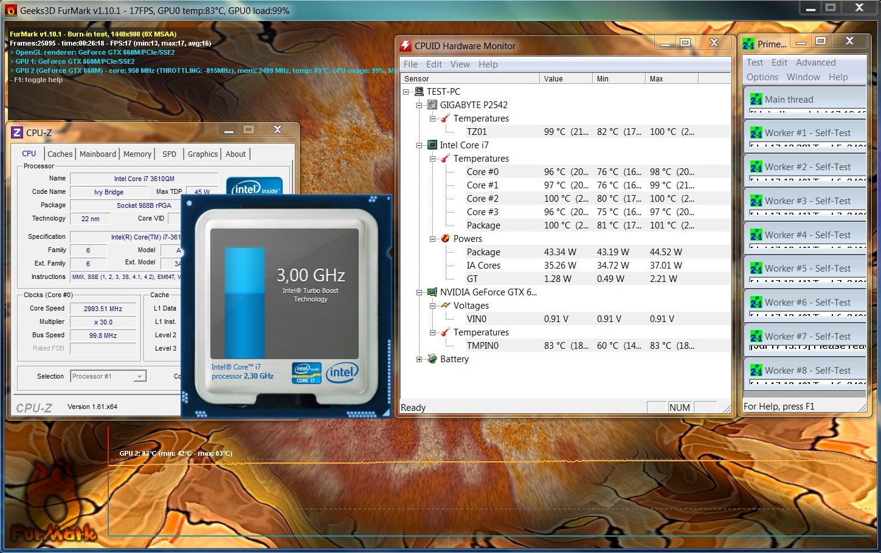Open the Options menu in Prime95
Viewport: 881px width, 553px height.
point(762,77)
